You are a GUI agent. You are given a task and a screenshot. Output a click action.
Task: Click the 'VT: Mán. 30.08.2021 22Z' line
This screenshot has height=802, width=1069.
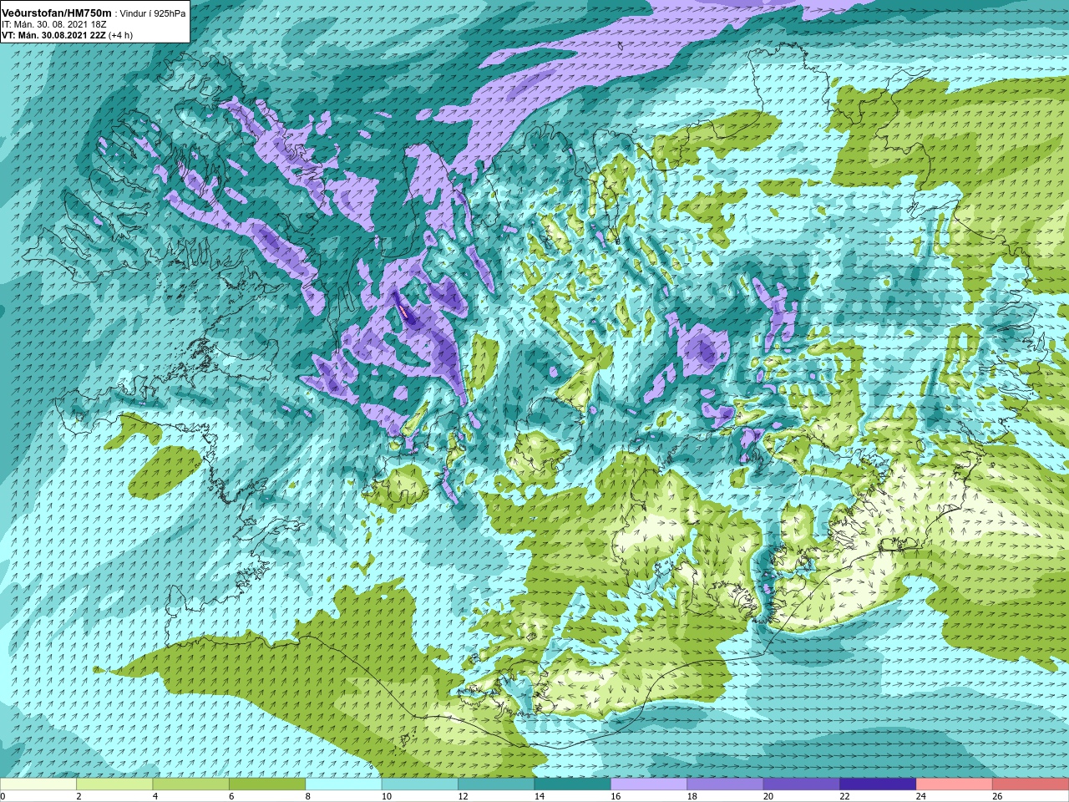(x=53, y=35)
